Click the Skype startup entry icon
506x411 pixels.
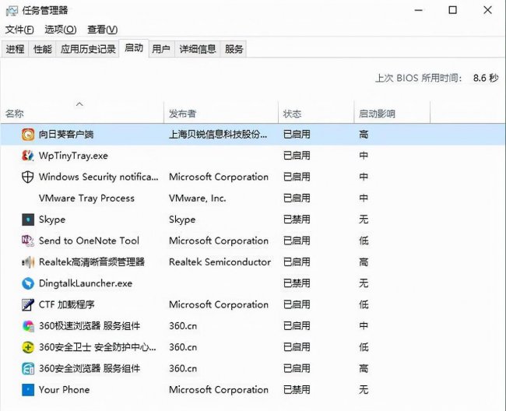[28, 220]
